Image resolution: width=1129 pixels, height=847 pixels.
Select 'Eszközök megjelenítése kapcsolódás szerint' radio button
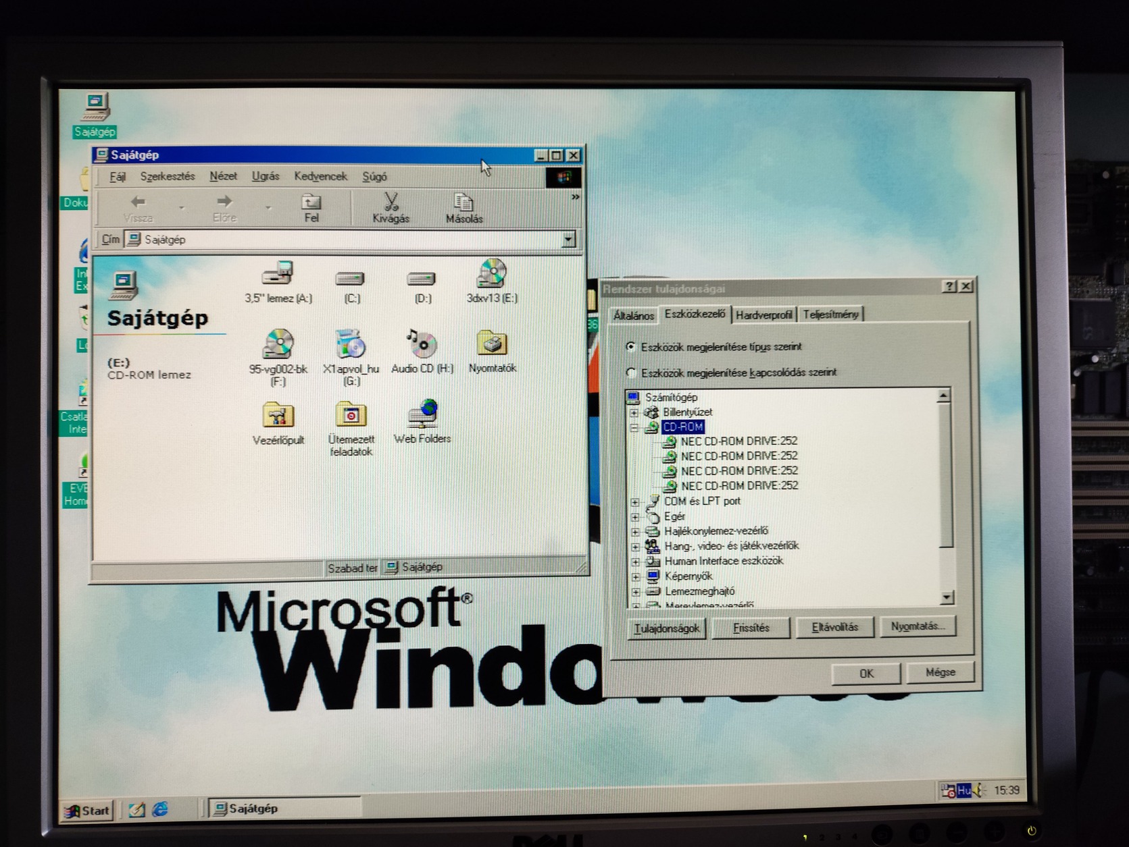point(631,373)
